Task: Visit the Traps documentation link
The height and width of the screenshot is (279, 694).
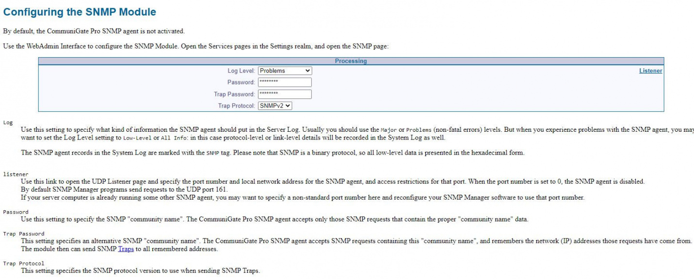Action: pos(125,248)
